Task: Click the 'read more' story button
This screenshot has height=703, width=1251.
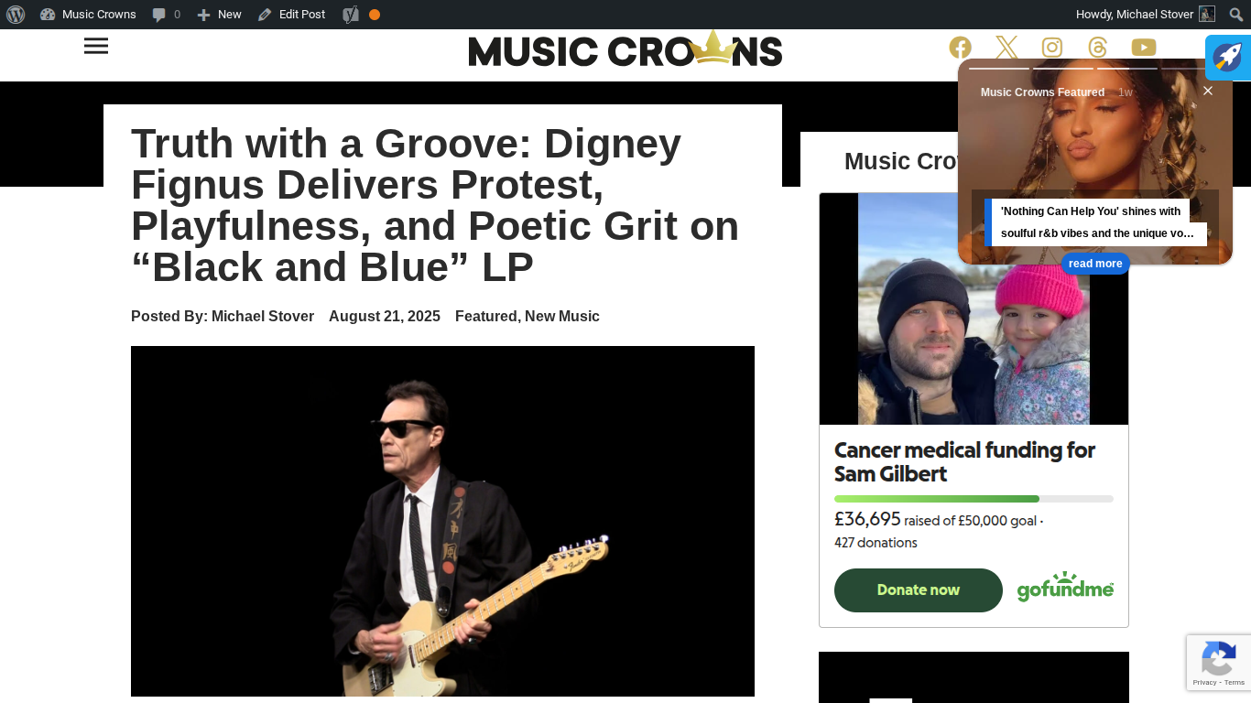Action: (x=1095, y=264)
